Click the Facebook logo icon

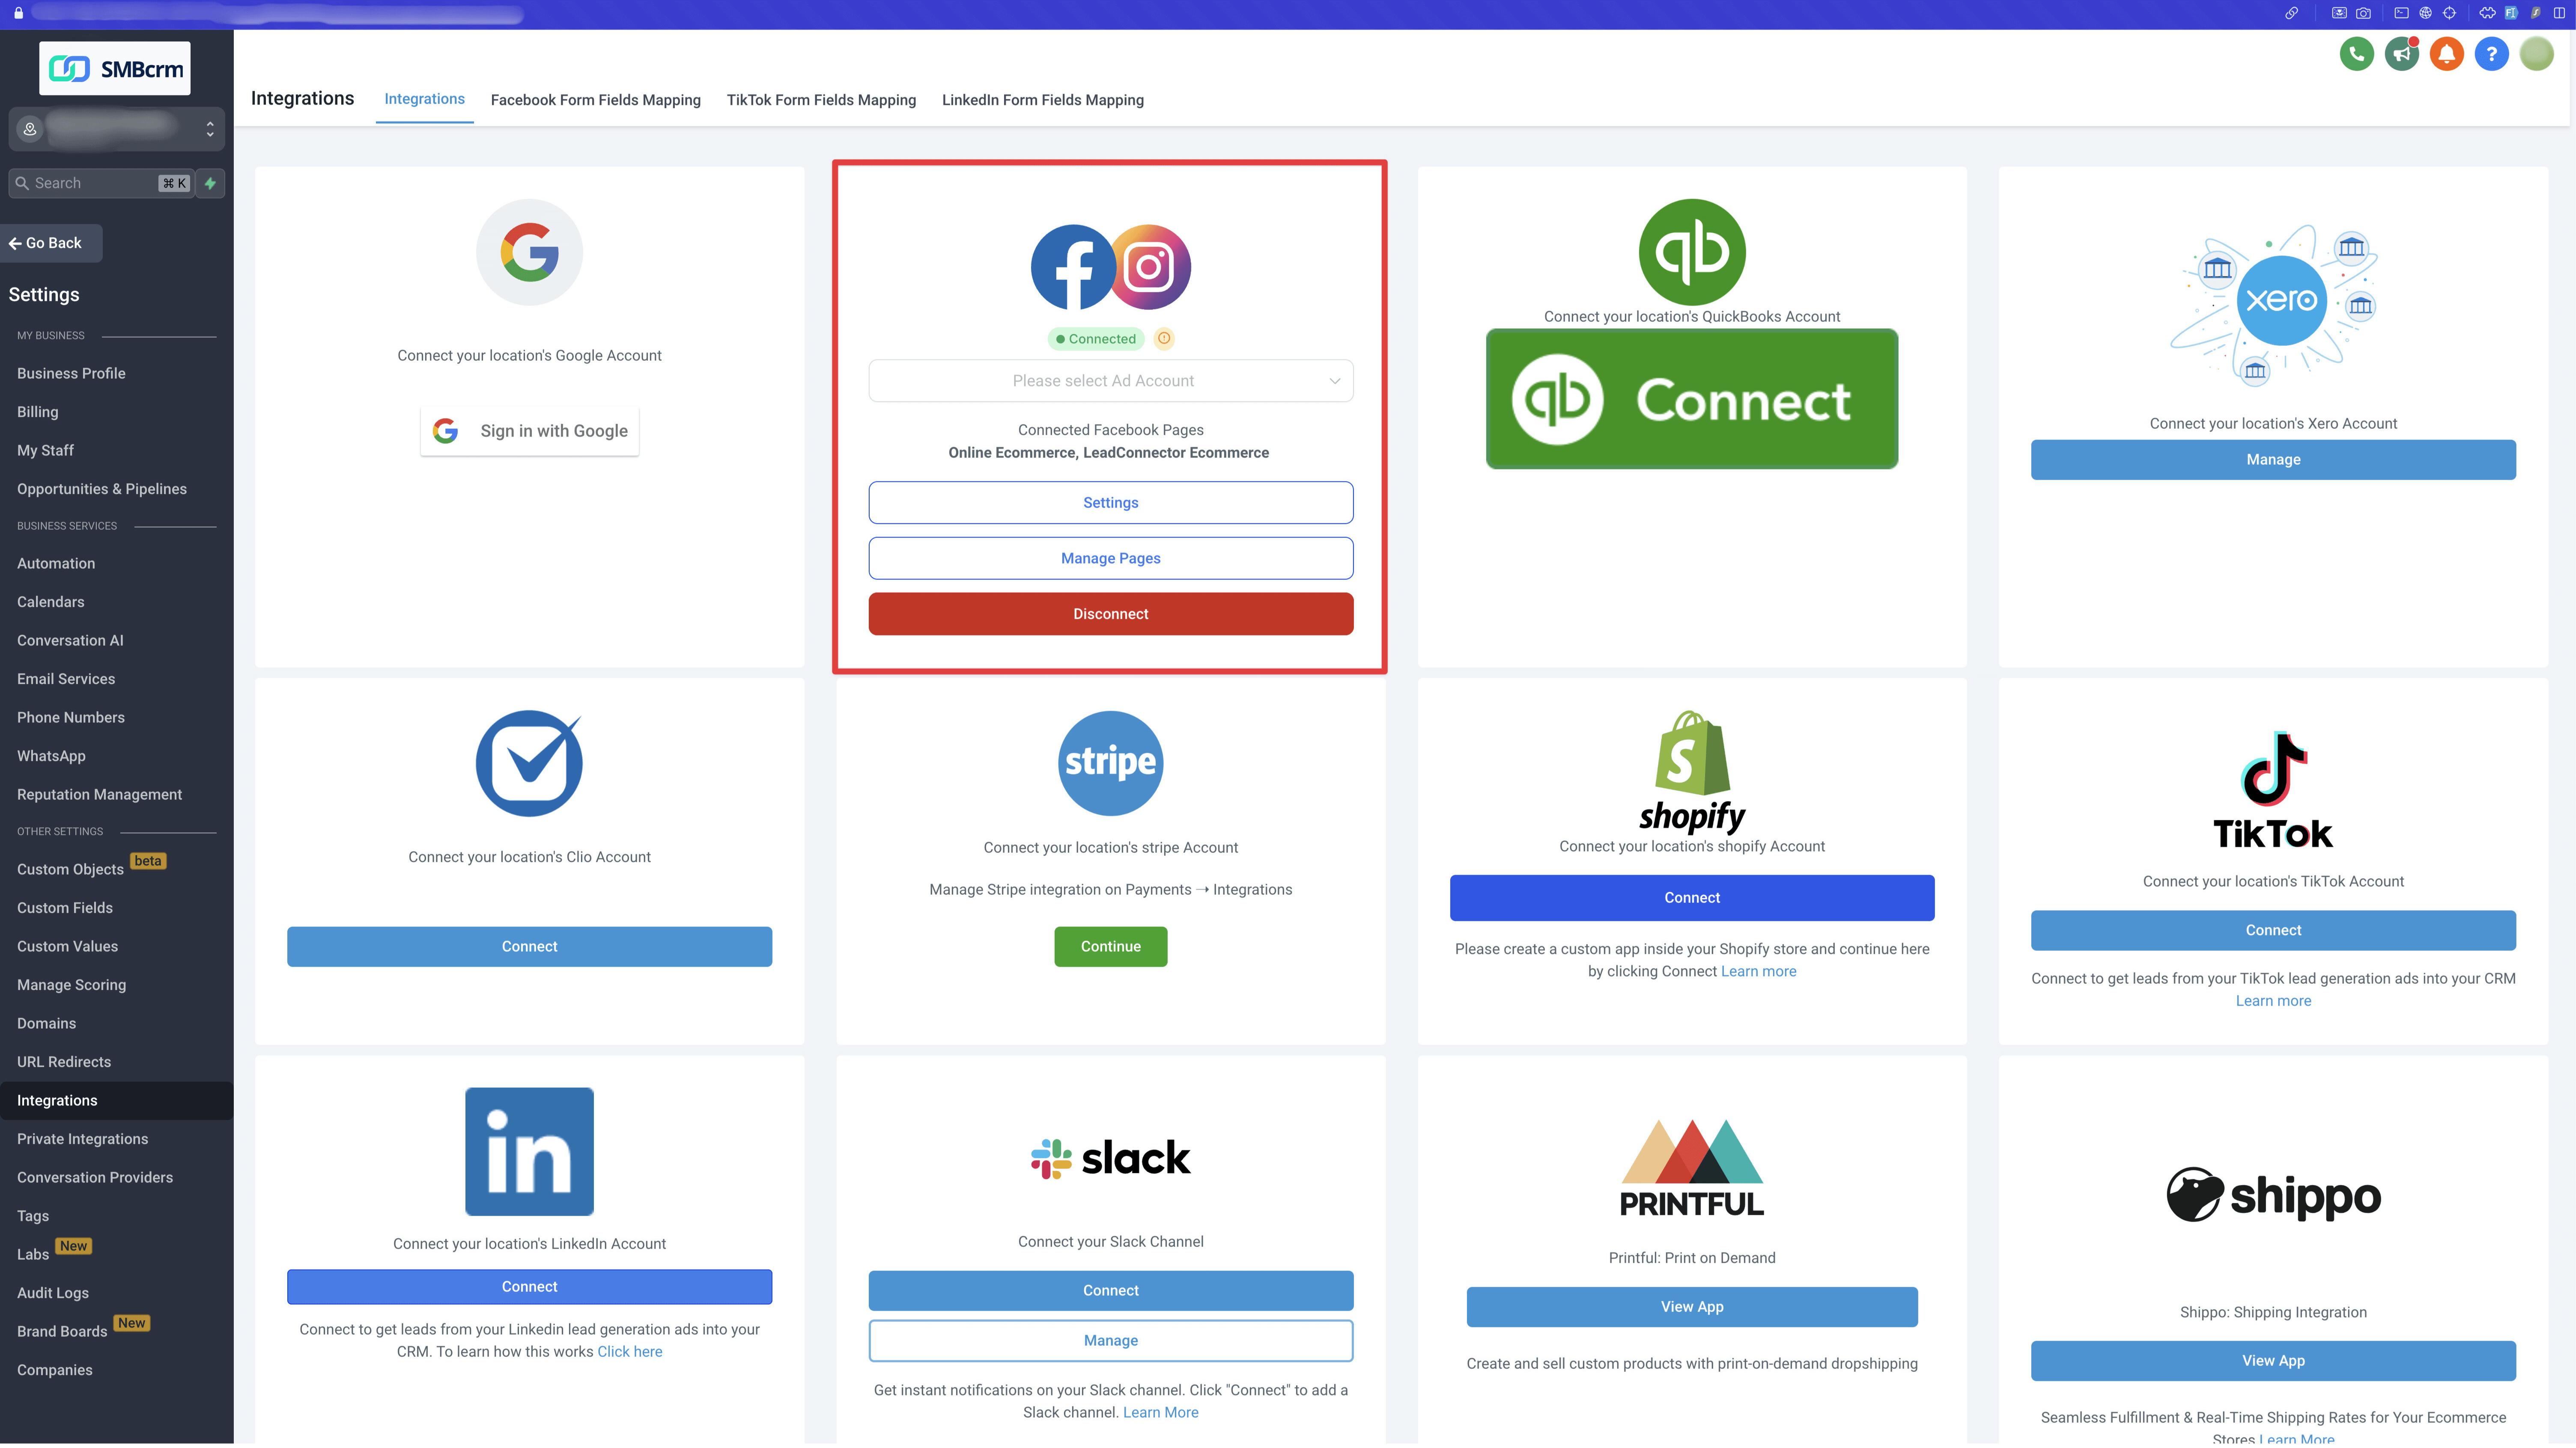click(x=1073, y=267)
